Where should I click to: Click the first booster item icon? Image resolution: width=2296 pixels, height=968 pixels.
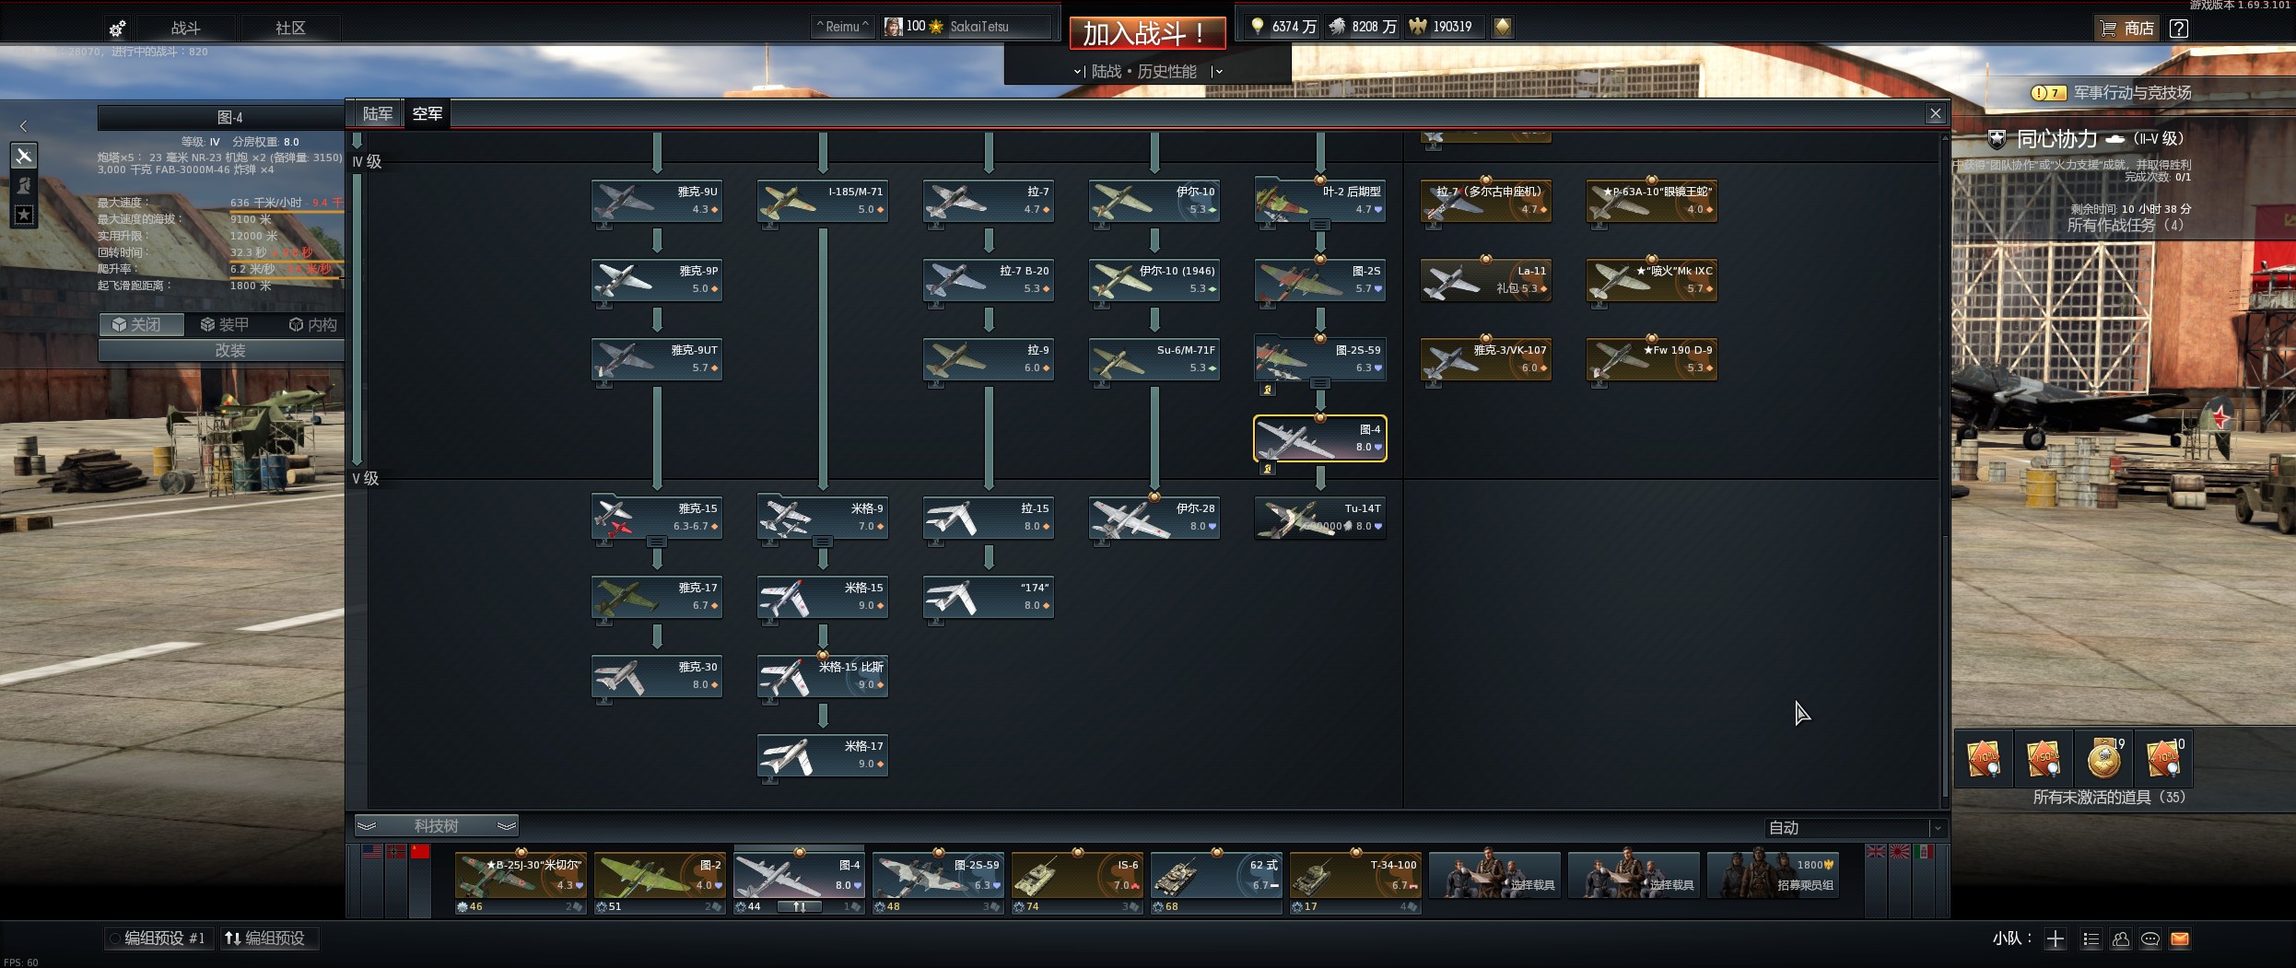tap(1984, 758)
